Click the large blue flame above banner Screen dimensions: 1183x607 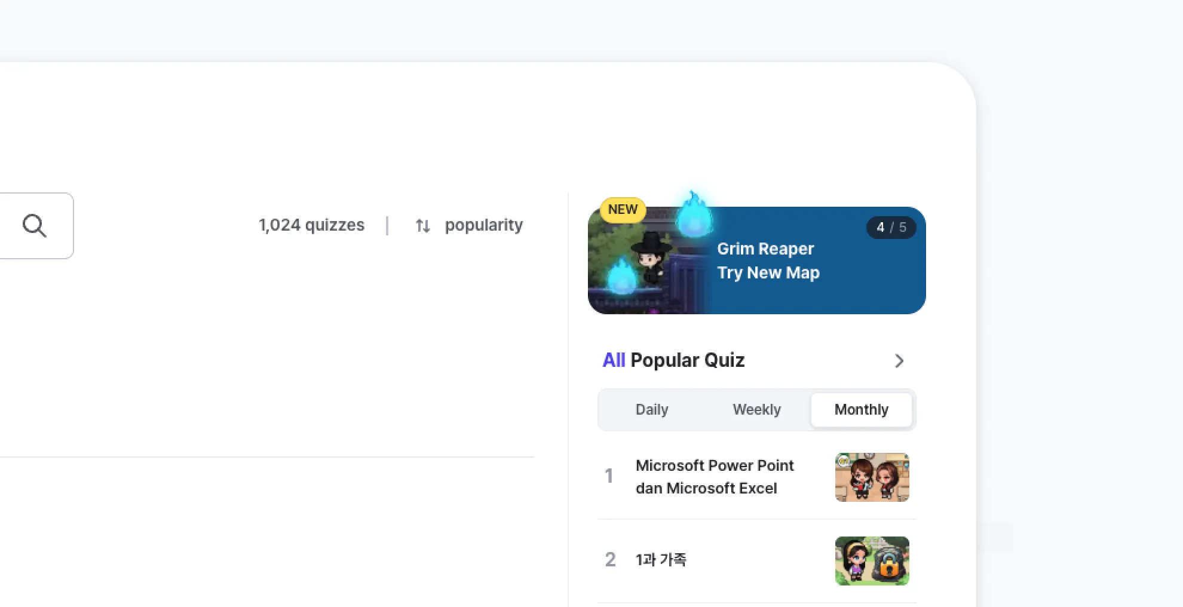coord(694,215)
